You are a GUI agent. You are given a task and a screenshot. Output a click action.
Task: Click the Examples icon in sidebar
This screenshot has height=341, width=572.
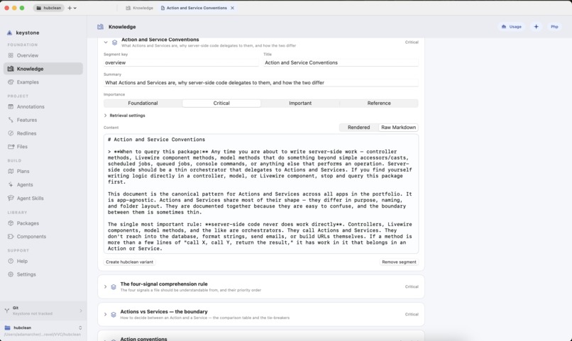pyautogui.click(x=11, y=82)
